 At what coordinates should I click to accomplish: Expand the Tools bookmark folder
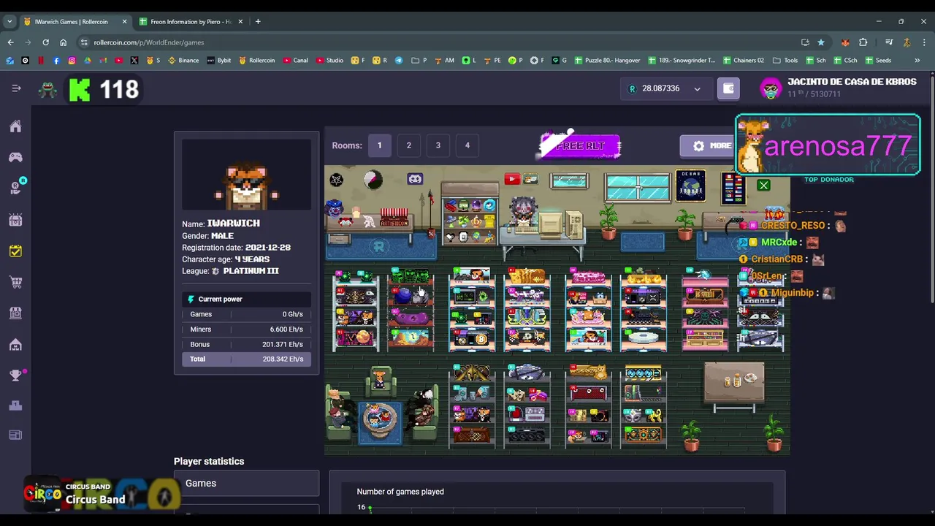pos(785,60)
